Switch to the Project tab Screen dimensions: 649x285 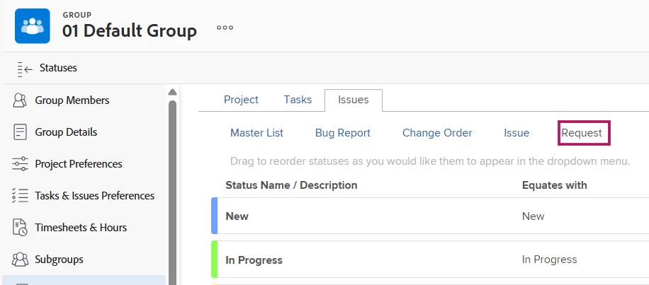(x=241, y=100)
